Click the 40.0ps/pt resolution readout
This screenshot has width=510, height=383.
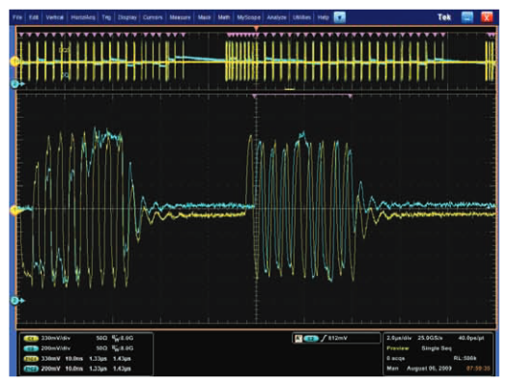pyautogui.click(x=471, y=339)
